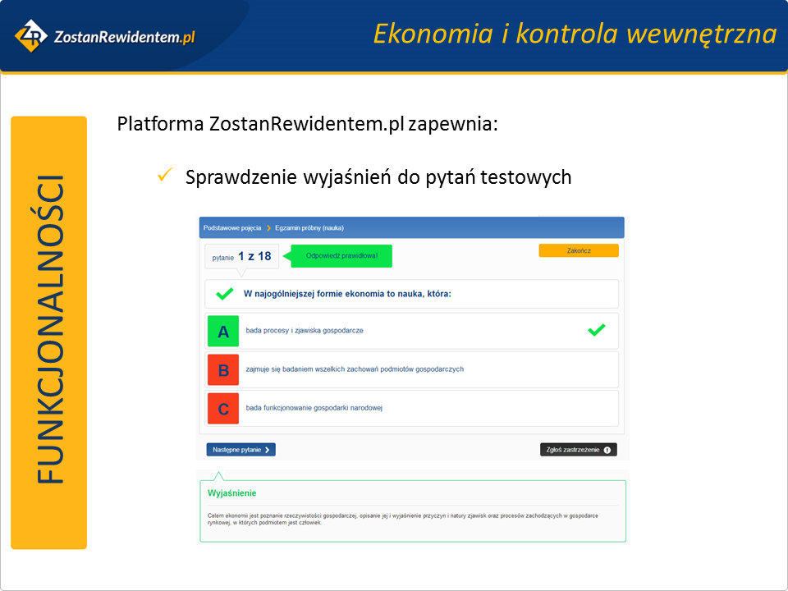This screenshot has height=591, width=788.
Task: Click the 'pytanie 1 z 18' counter
Action: coord(241,257)
